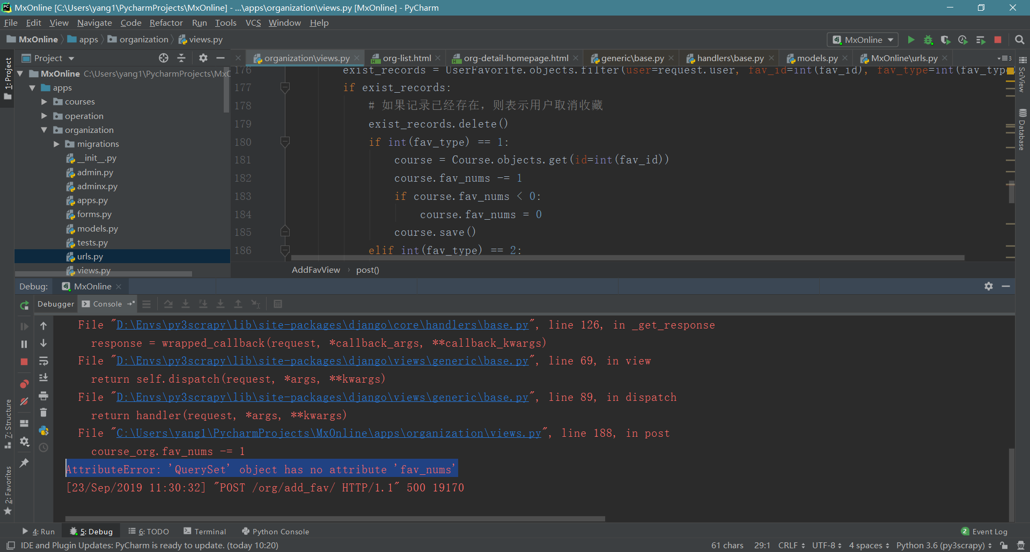Open Debug tool window options gear

[x=989, y=286]
